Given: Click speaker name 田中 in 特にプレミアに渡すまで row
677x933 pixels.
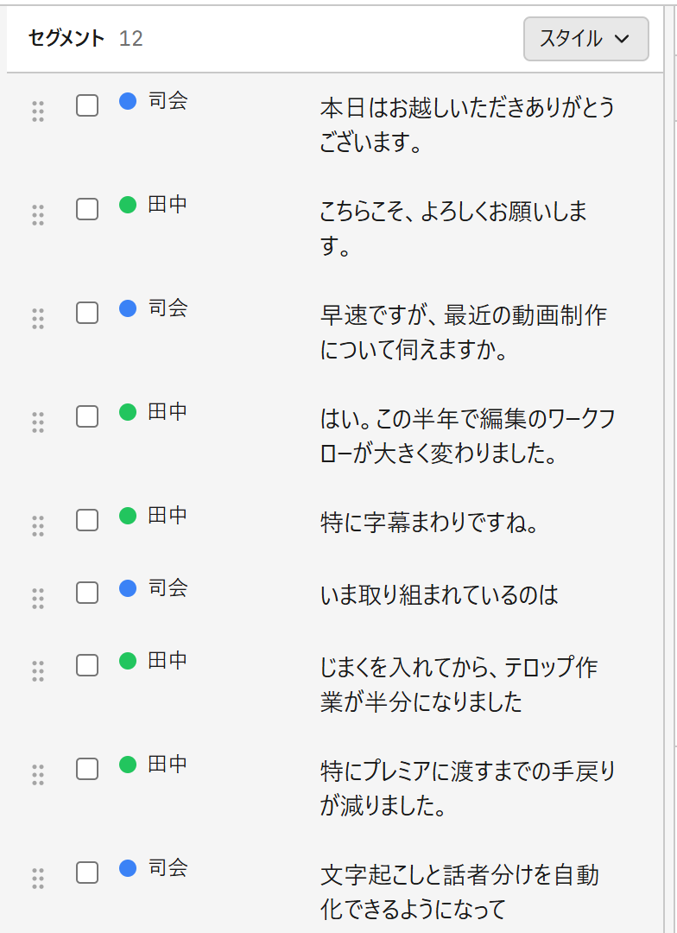Looking at the screenshot, I should (x=168, y=764).
